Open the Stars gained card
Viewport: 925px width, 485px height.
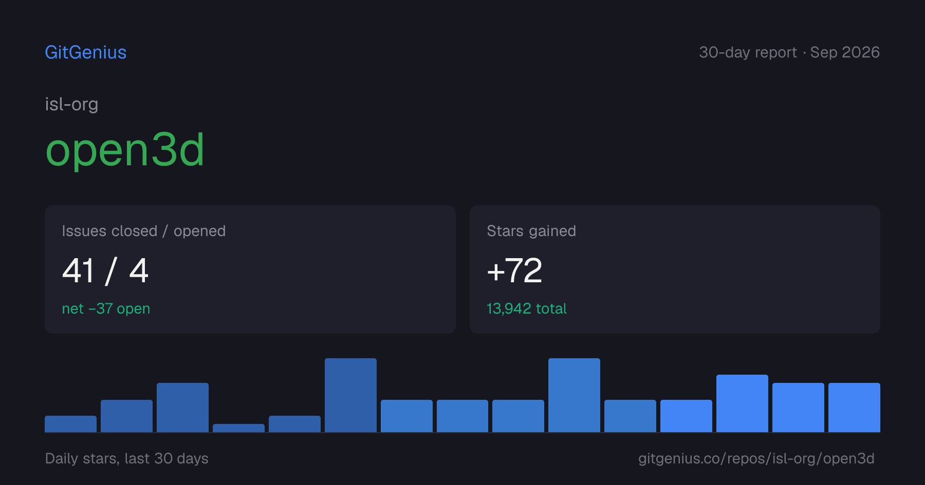pos(675,269)
